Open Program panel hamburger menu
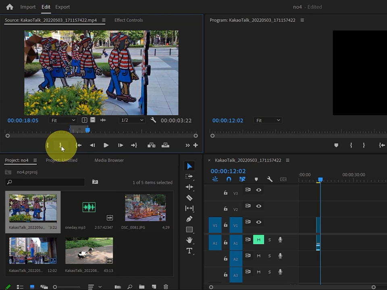 (x=302, y=20)
